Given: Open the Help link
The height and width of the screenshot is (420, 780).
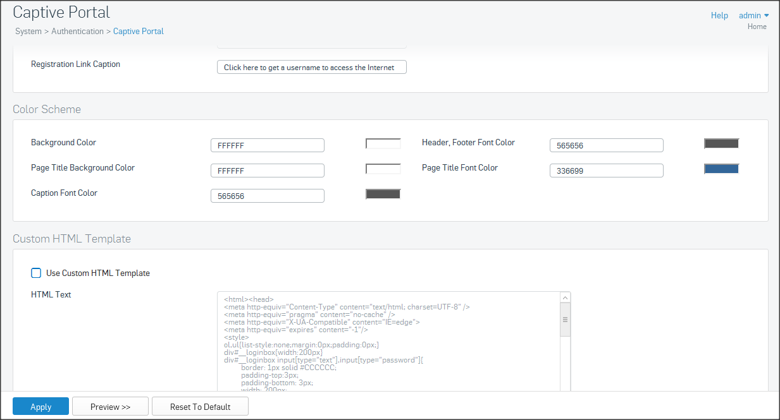Looking at the screenshot, I should (719, 15).
